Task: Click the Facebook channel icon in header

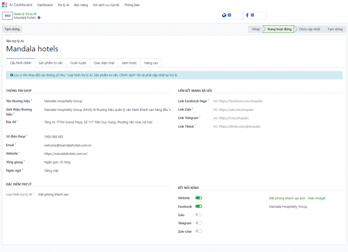Action: pyautogui.click(x=247, y=15)
